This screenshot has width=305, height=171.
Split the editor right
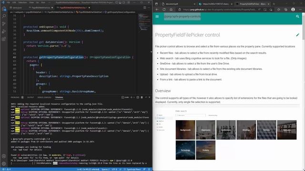pos(145,8)
